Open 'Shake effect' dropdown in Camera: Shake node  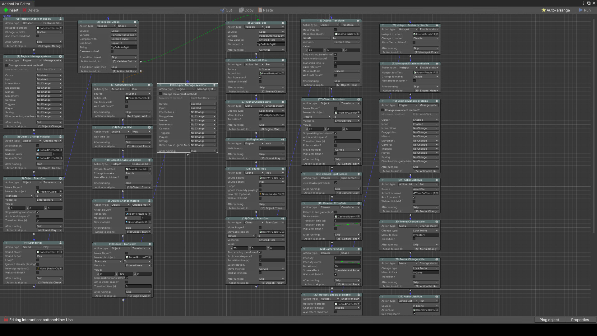pyautogui.click(x=347, y=270)
